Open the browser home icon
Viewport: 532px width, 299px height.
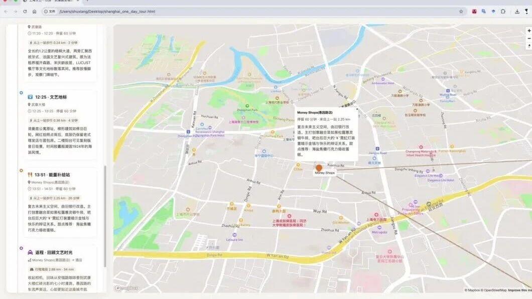[x=34, y=12]
